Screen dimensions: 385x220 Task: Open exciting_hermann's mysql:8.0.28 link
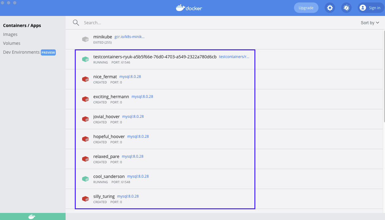pyautogui.click(x=142, y=97)
